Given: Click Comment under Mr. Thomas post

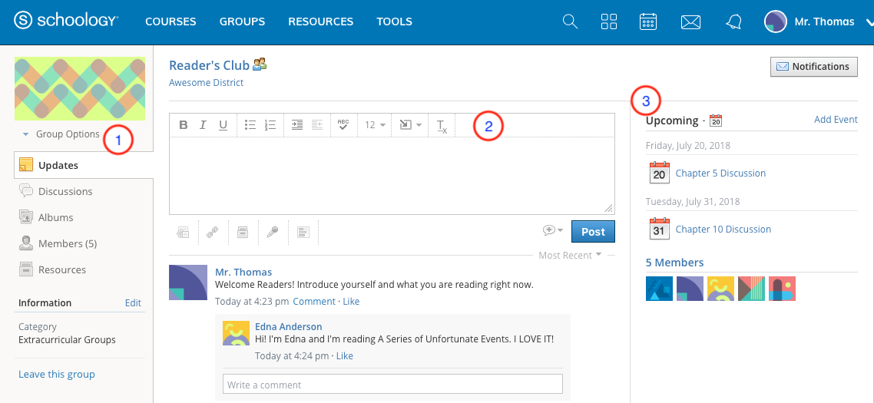Looking at the screenshot, I should (x=314, y=302).
